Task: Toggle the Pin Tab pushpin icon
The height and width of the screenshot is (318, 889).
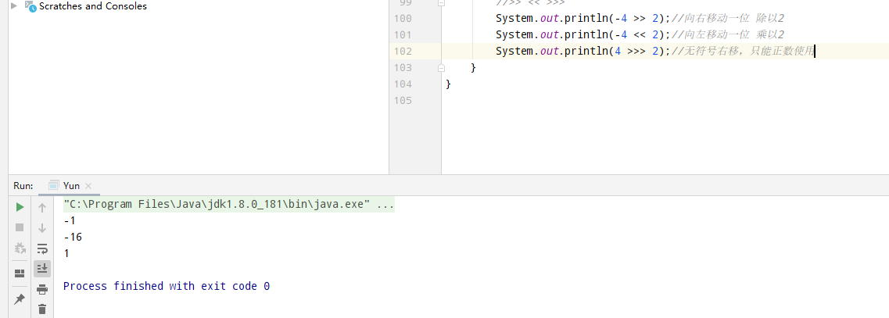Action: tap(20, 299)
